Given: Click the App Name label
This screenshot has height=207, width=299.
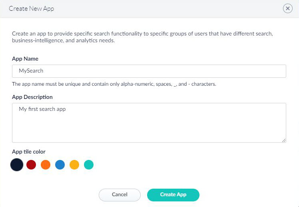Looking at the screenshot, I should (25, 59).
